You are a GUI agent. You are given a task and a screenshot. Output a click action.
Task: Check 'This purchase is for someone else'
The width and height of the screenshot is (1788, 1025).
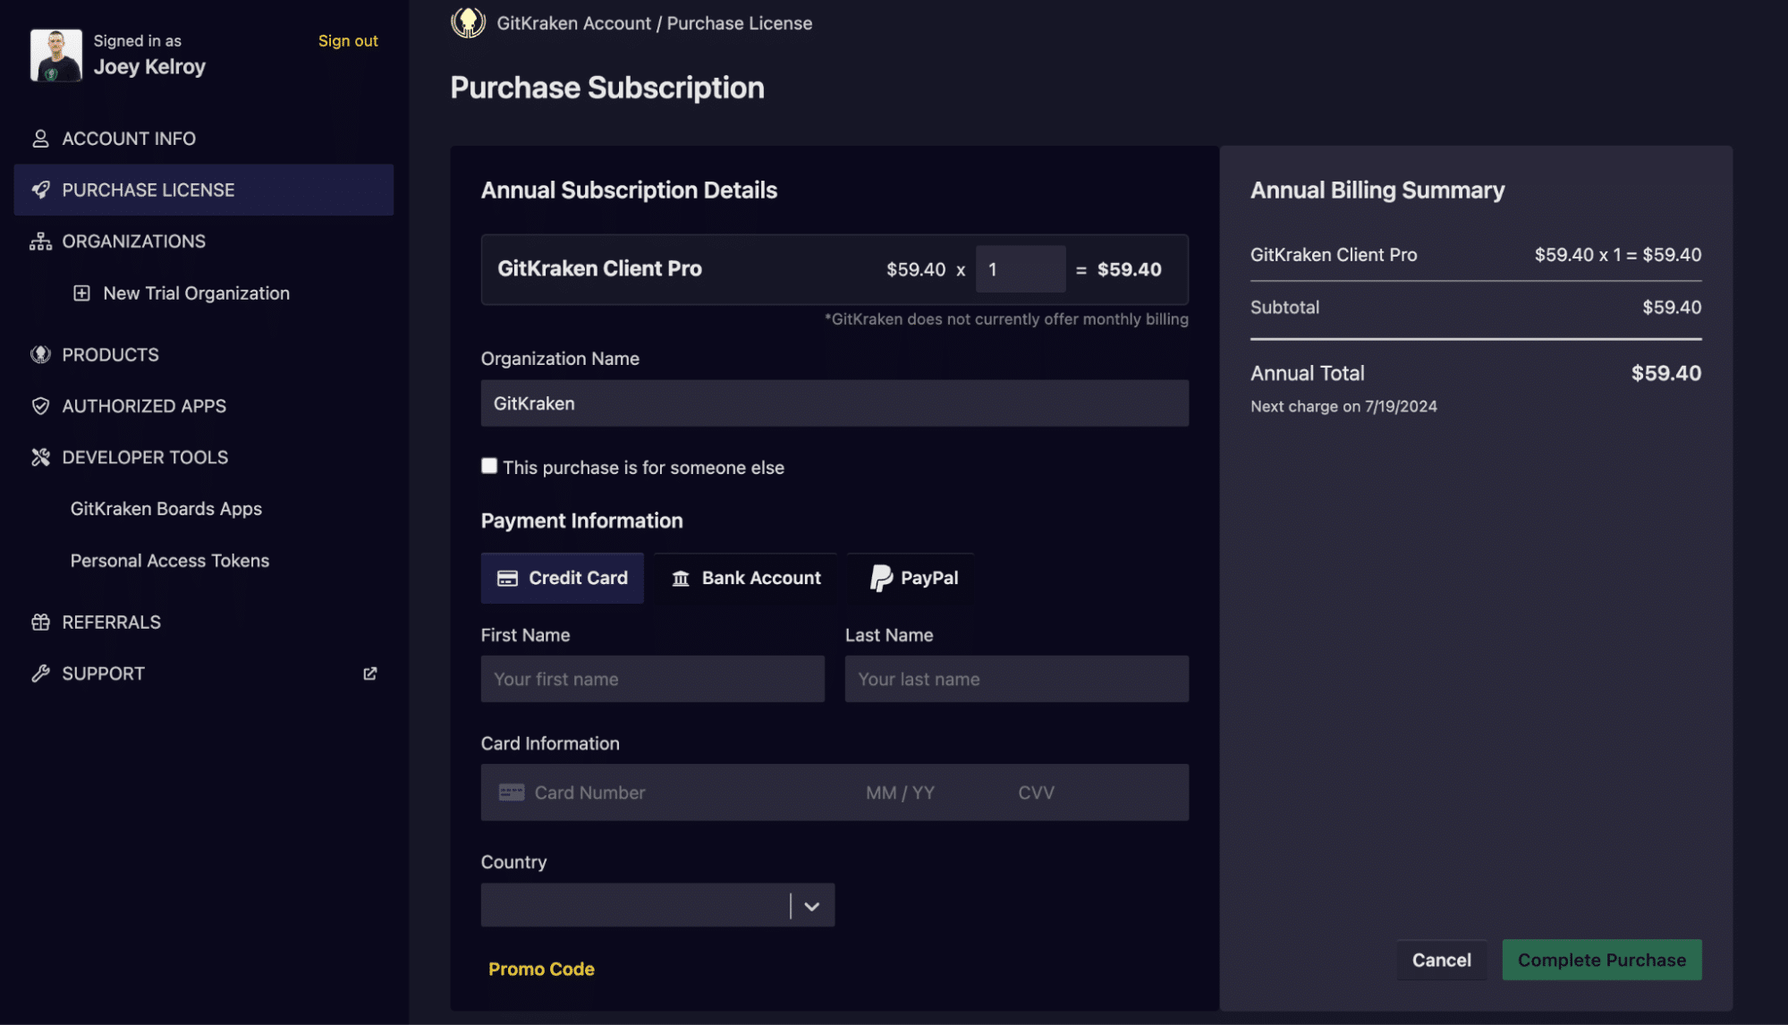coord(489,466)
